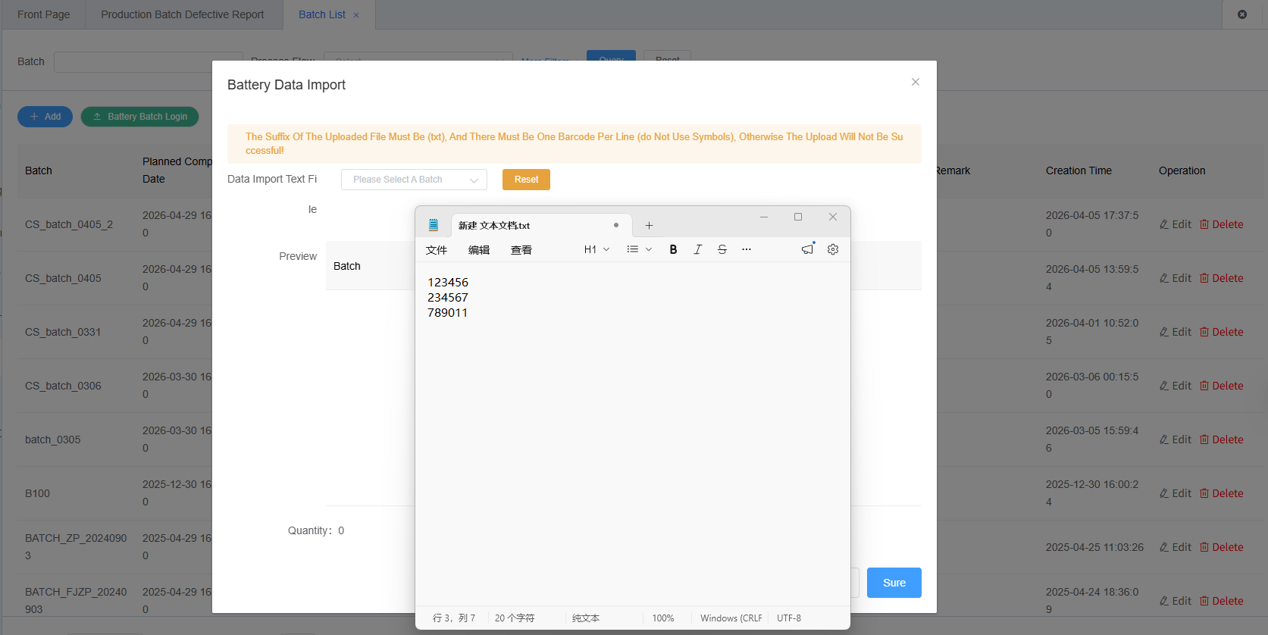
Task: Delete the BATCH_ZP_20240903 row
Action: point(1221,547)
